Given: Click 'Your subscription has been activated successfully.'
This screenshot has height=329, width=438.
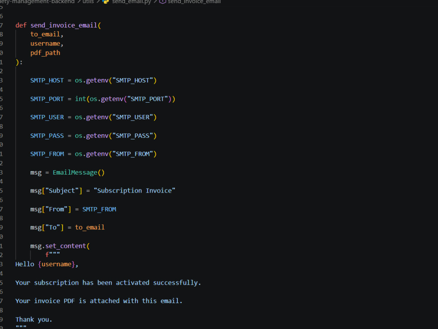Looking at the screenshot, I should pos(108,283).
